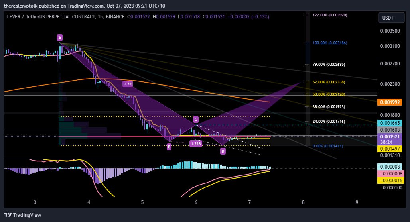This screenshot has width=410, height=222.
Task: Click the 0.000008 MACD histogram value tag
Action: click(390, 167)
